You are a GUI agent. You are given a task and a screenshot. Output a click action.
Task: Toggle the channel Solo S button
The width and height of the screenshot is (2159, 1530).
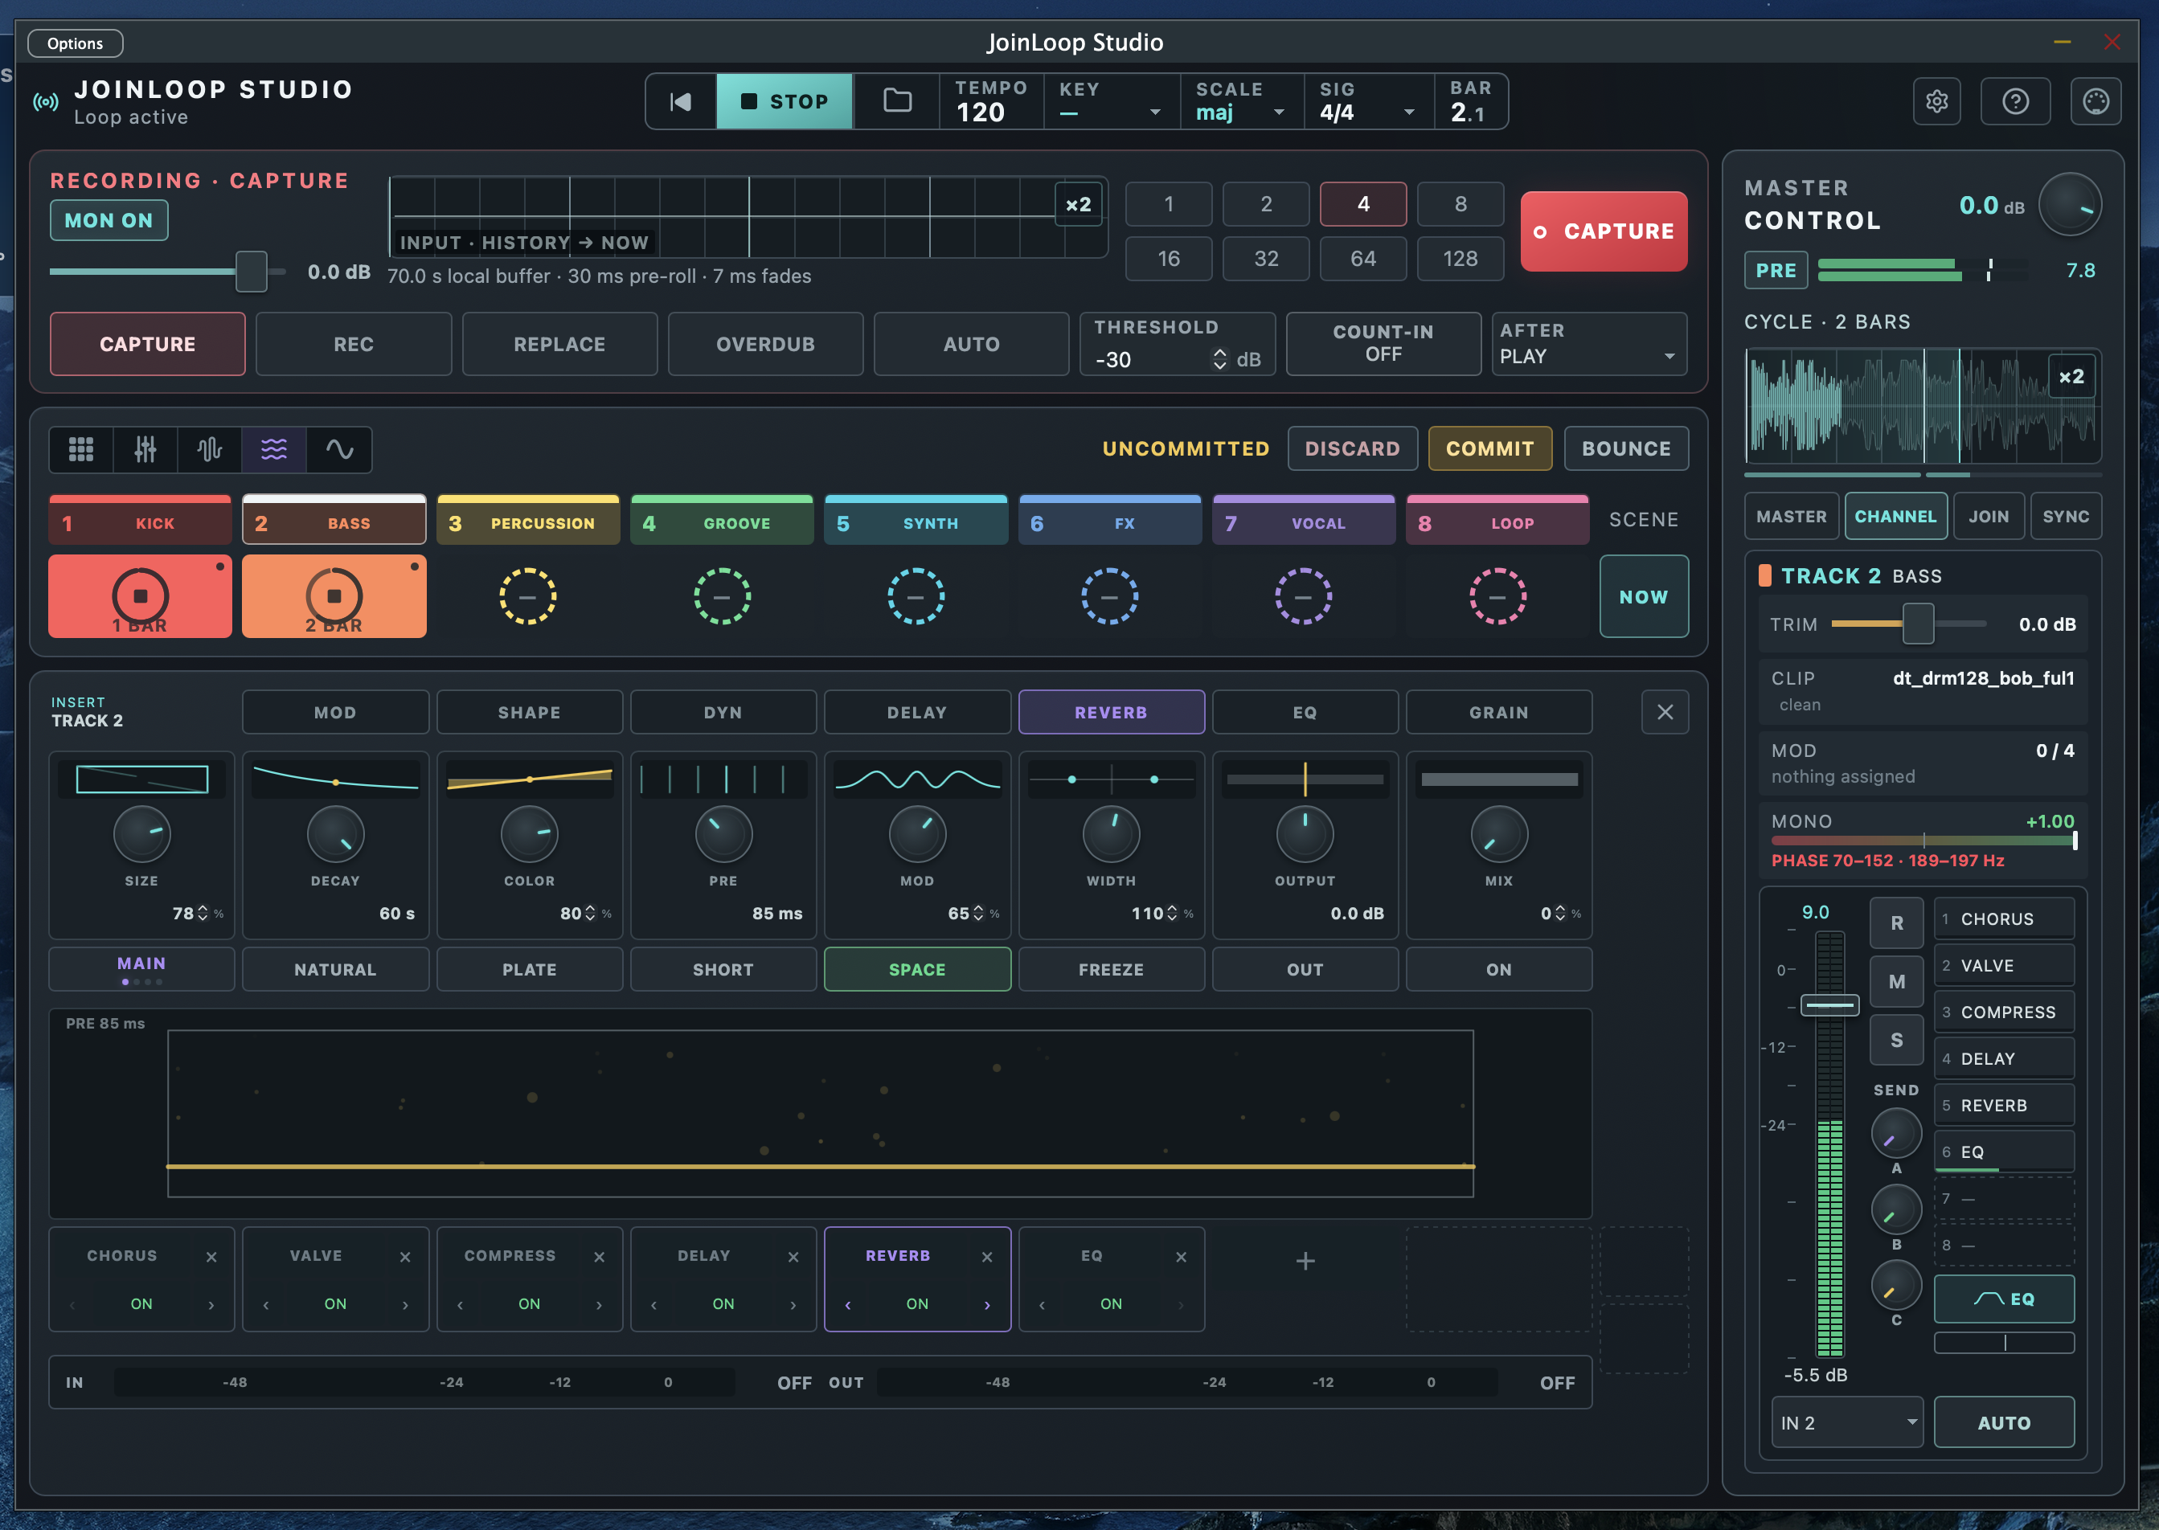(1896, 1040)
